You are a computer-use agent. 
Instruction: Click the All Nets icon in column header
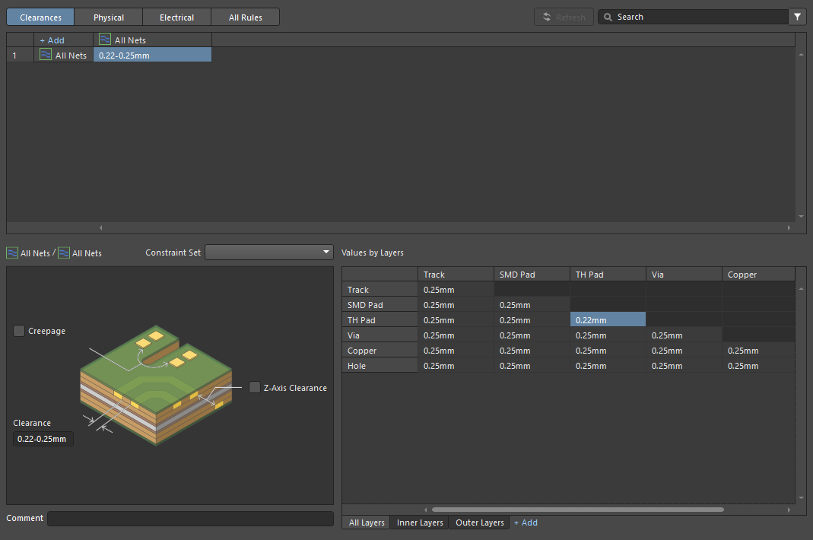pyautogui.click(x=105, y=40)
